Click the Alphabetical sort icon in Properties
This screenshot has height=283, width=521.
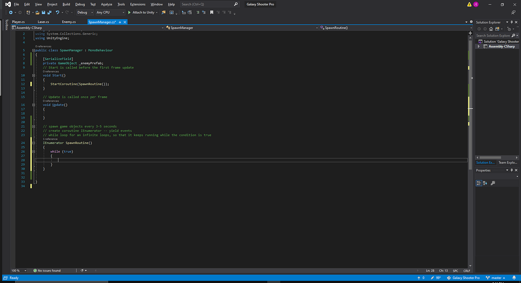tap(485, 183)
